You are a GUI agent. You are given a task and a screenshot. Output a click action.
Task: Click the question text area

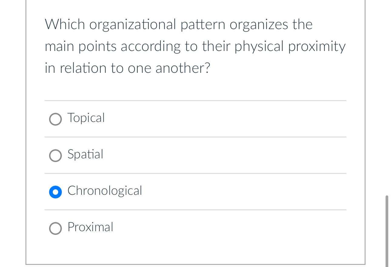[195, 46]
